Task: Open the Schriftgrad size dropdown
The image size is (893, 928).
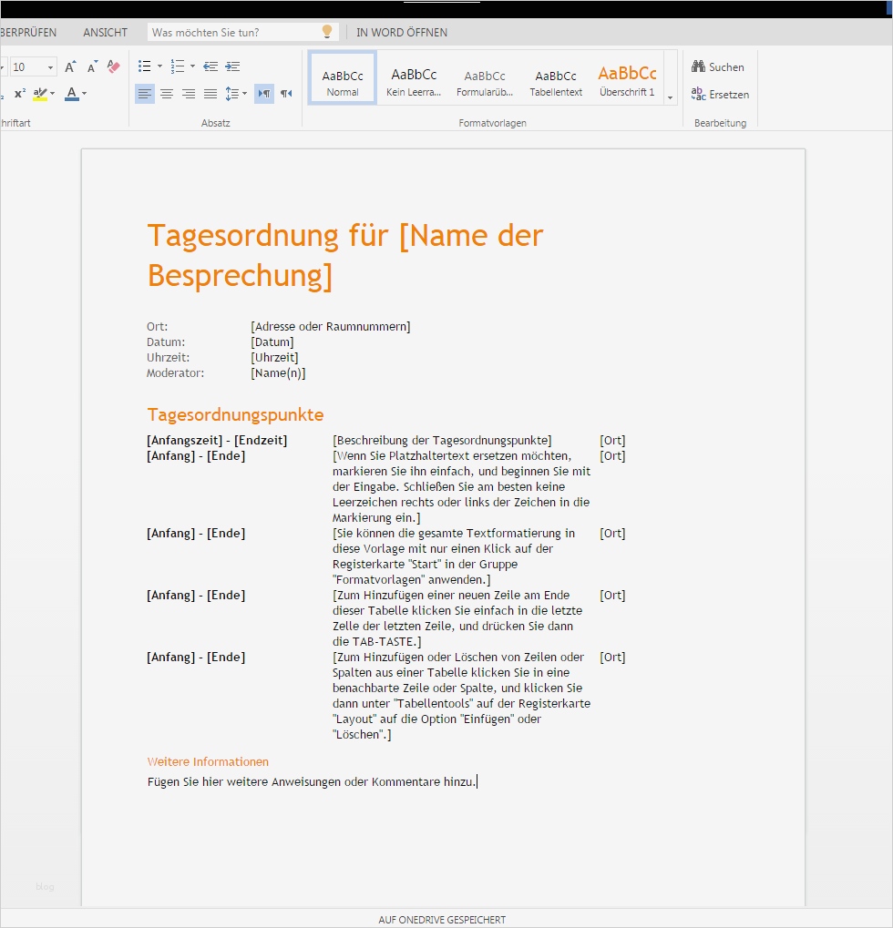Action: click(48, 66)
